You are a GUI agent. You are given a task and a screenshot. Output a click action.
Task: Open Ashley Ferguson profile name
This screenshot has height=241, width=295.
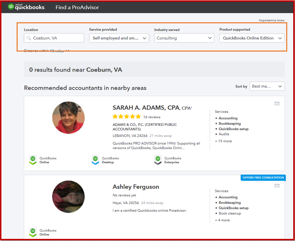pyautogui.click(x=136, y=187)
